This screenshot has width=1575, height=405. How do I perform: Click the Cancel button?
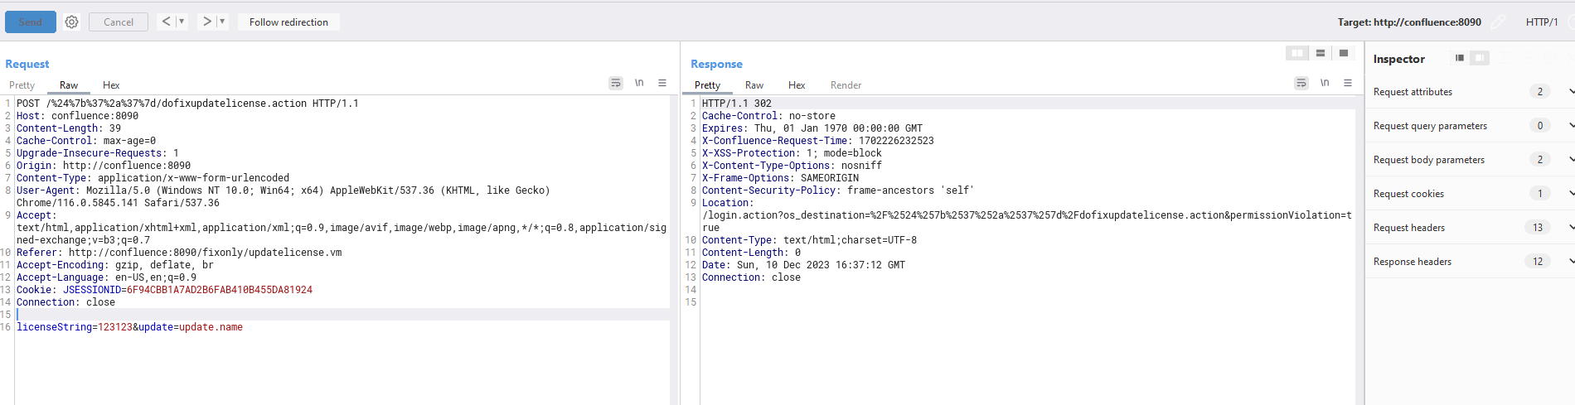pos(119,22)
